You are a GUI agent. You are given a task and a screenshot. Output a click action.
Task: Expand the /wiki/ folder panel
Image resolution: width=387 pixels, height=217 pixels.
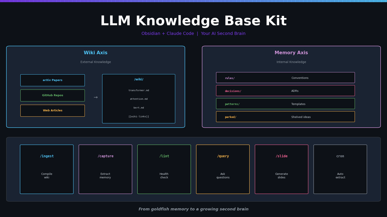[x=138, y=98]
